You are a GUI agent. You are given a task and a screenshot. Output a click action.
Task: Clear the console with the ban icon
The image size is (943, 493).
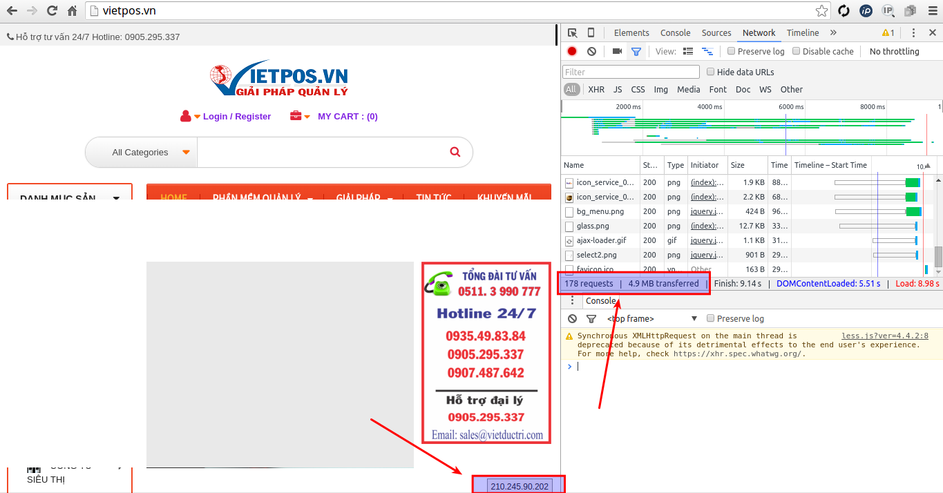(x=572, y=318)
